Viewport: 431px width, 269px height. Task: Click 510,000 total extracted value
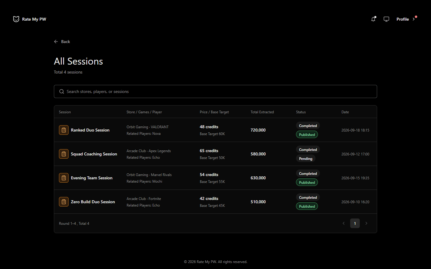click(258, 202)
